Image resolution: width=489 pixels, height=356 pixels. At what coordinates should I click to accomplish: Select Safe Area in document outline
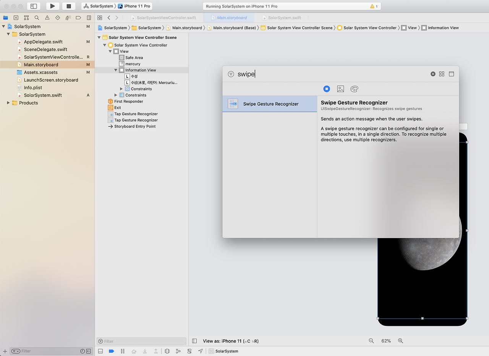(x=134, y=58)
